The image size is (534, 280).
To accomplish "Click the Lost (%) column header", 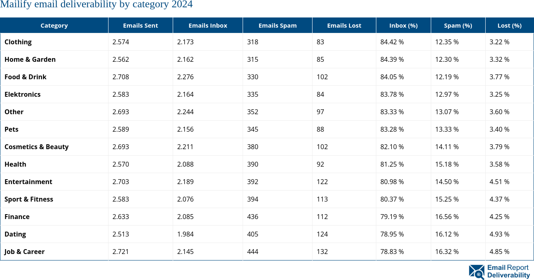I will pyautogui.click(x=510, y=25).
